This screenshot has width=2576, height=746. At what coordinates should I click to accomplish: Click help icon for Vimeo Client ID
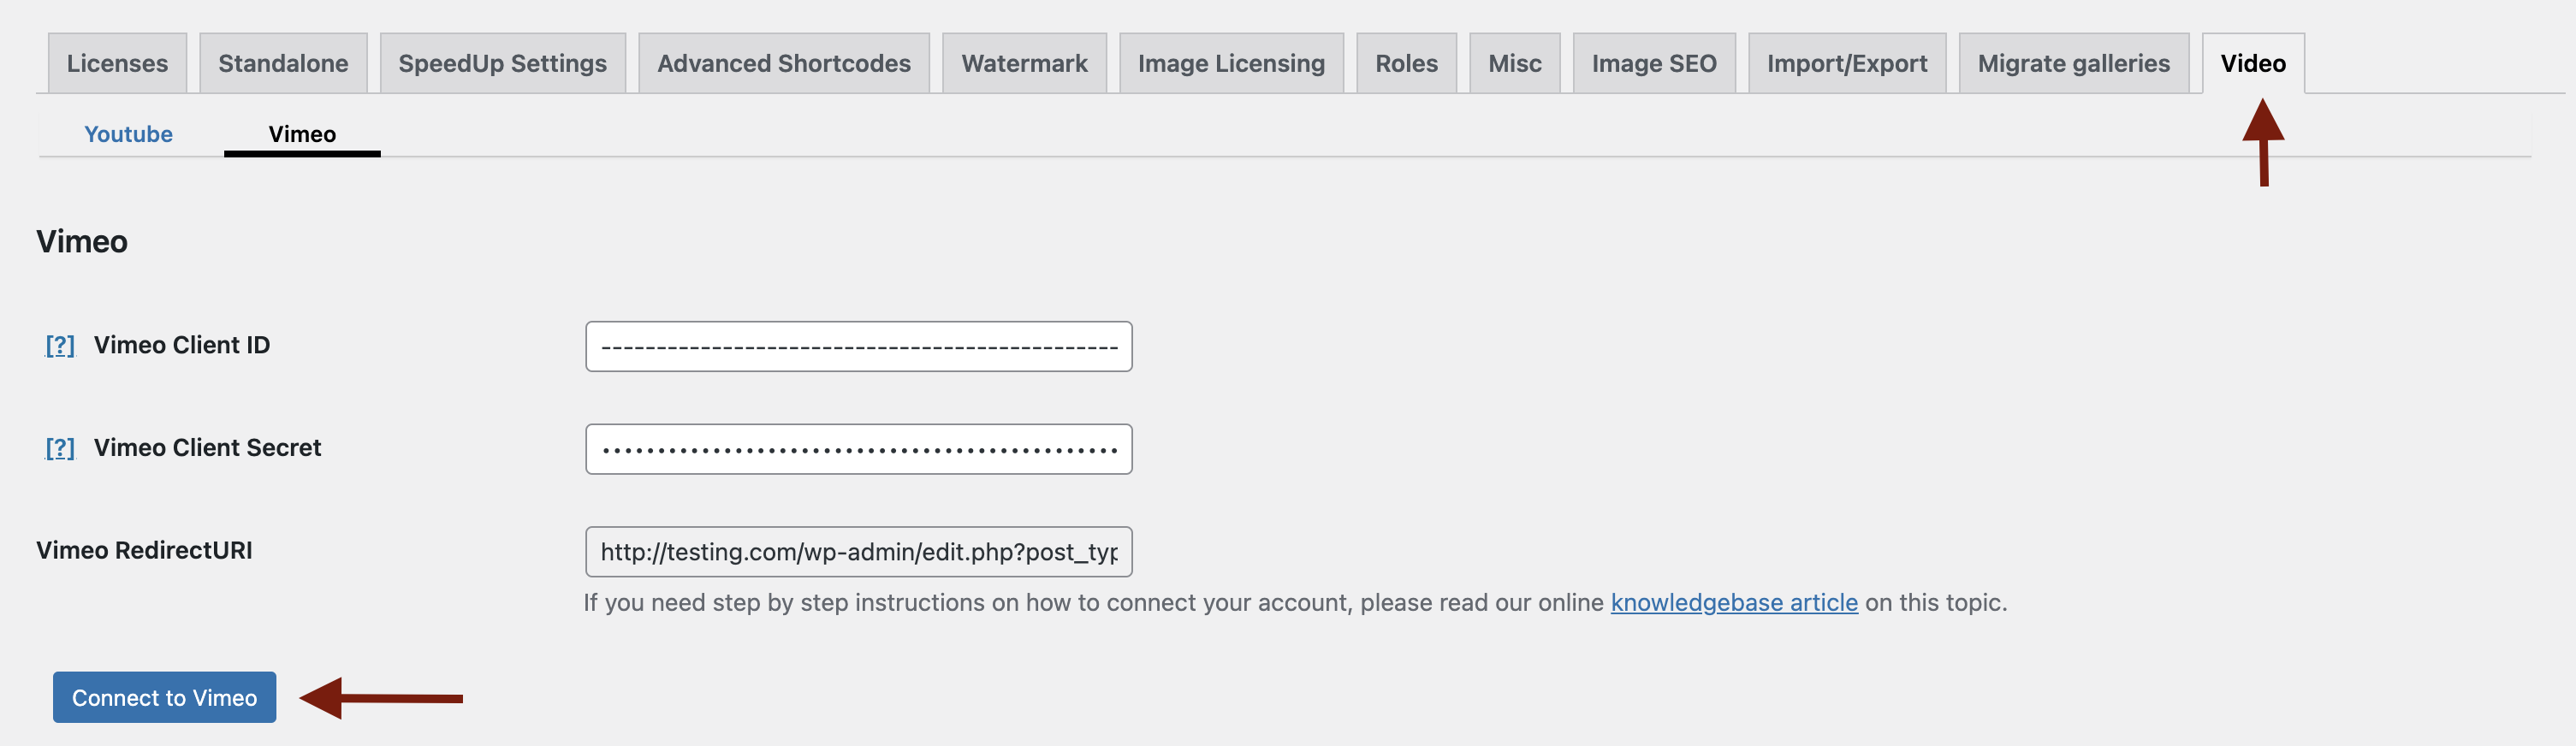[x=60, y=345]
